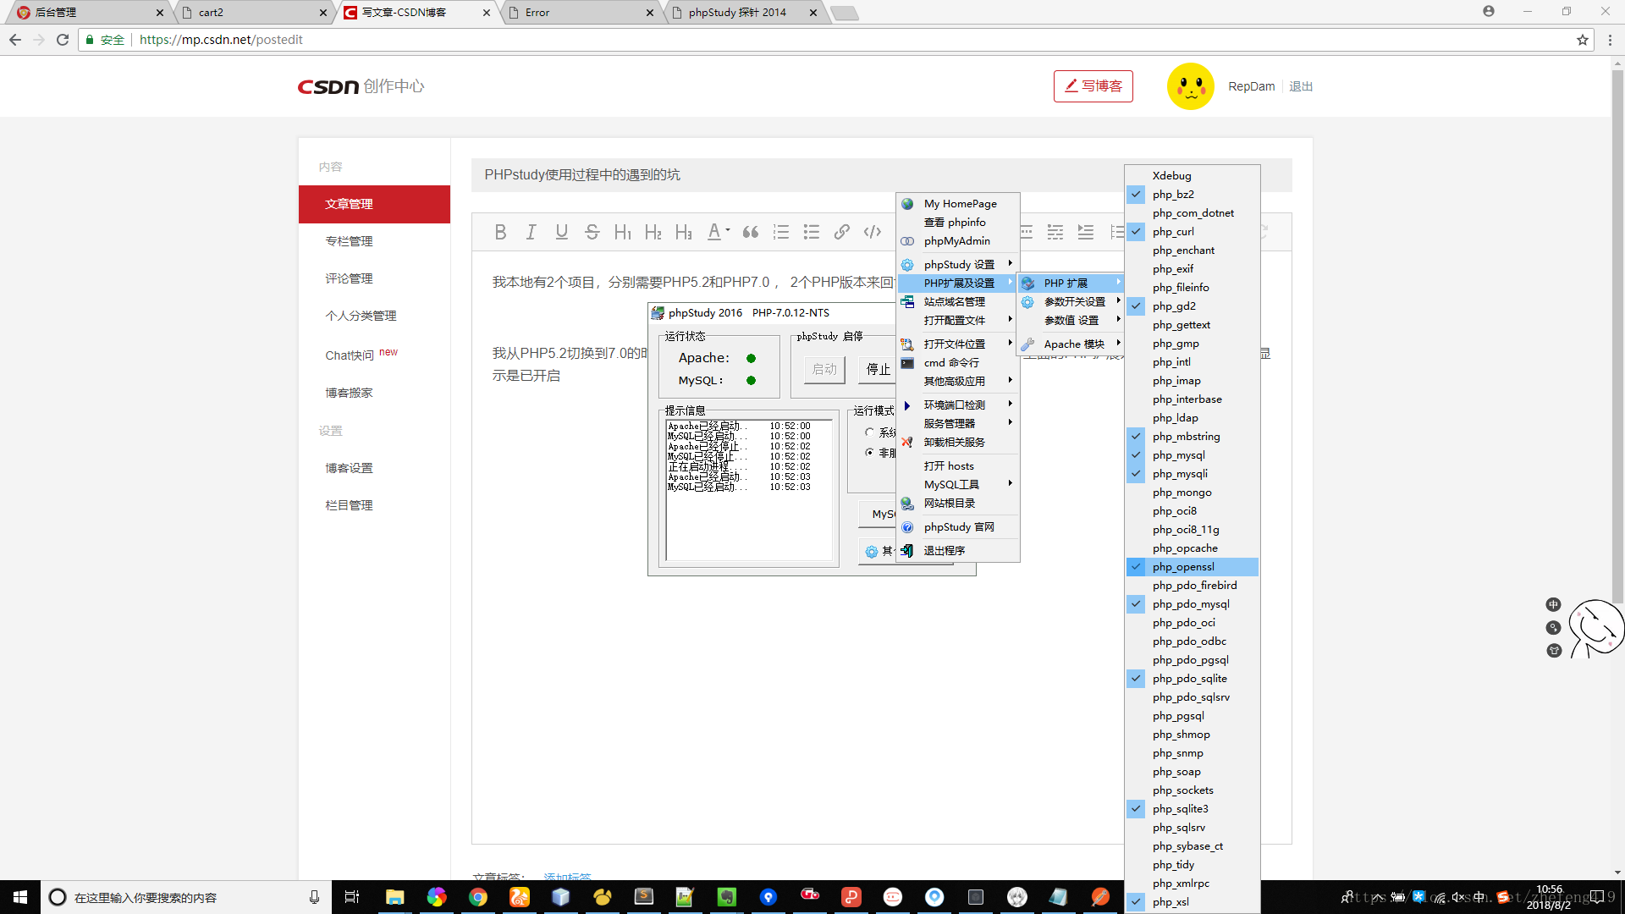Set Heading 3 style in editor
1625x914 pixels.
[x=683, y=232]
